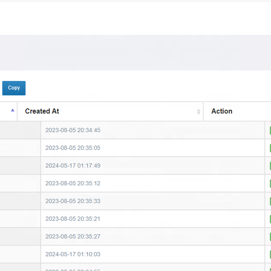Select the 2024-05-17 01:10:03 timestamp cell

coord(73,254)
